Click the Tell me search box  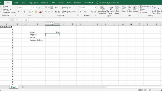[x=108, y=3]
